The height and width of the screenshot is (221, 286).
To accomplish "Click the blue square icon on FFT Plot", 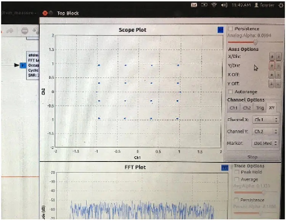I will pos(225,168).
